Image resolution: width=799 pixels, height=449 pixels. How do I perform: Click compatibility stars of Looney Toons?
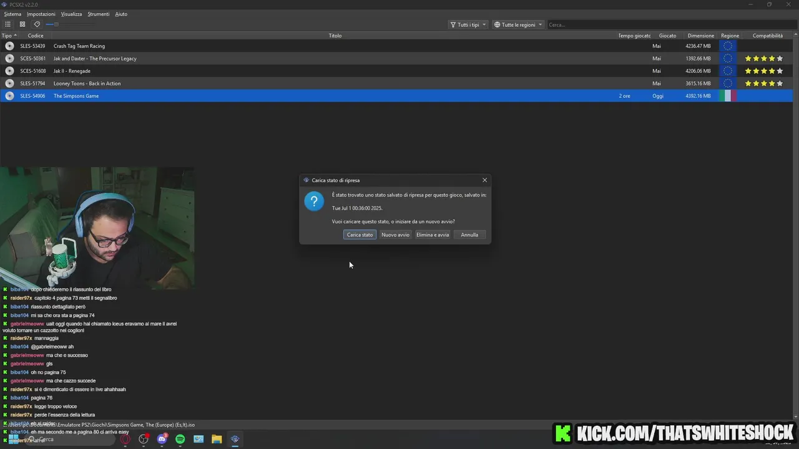point(763,84)
